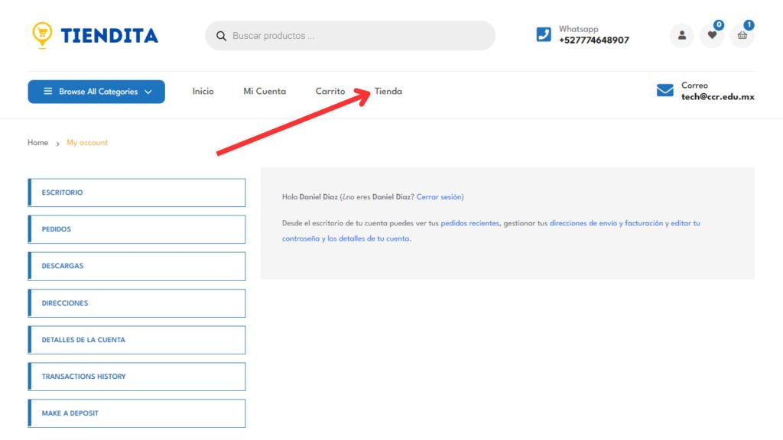Click the Cerrar sesión link
This screenshot has width=783, height=440.
click(439, 197)
